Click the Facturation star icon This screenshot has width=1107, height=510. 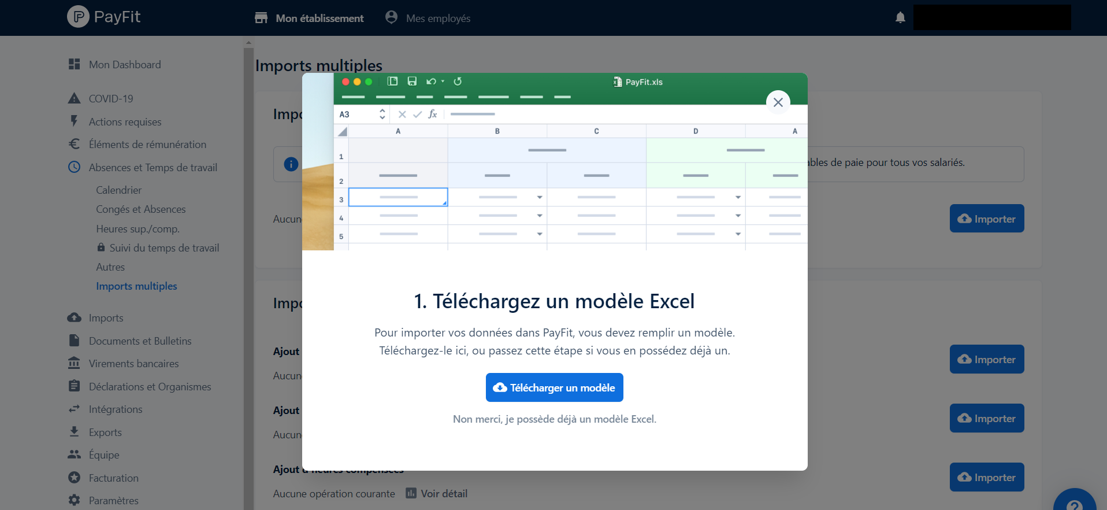point(74,478)
